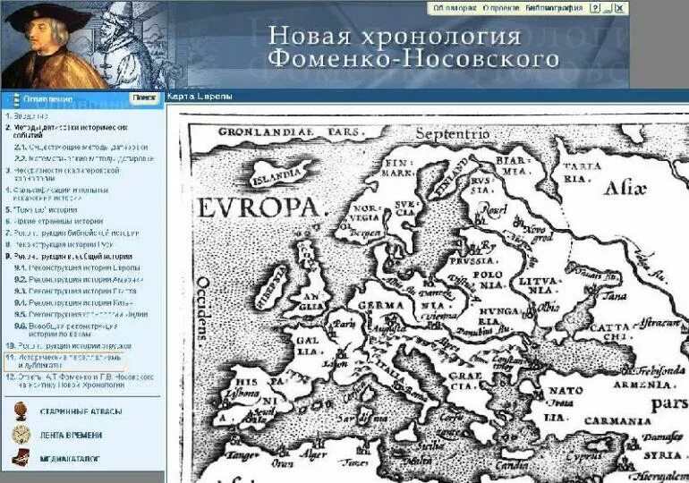Select chapter 2 Методы датировки исторических событий
Viewport: 689px width, 483px height.
[x=66, y=131]
